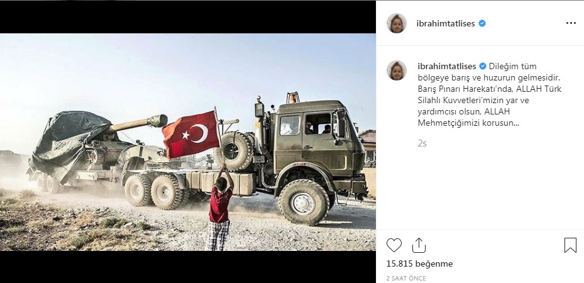Click the 2 SAAT ÖNCE timestamp
Screen dimensions: 584x283
(406, 278)
